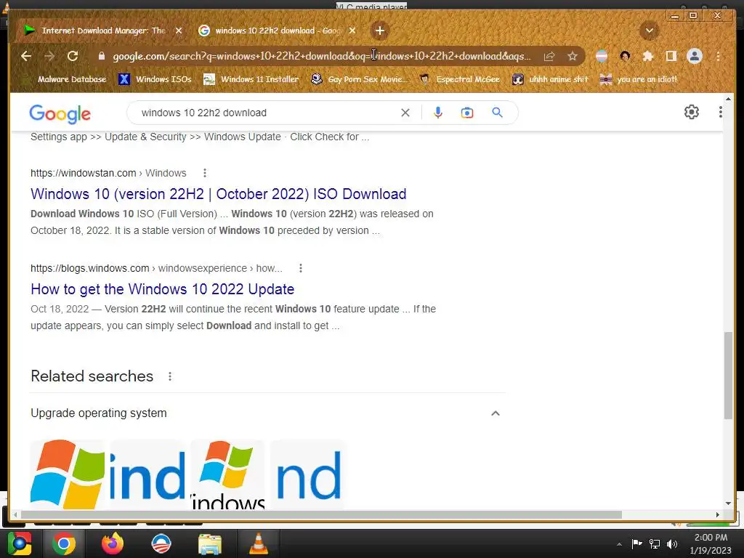
Task: Click the Chrome address bar URL
Action: click(x=321, y=56)
